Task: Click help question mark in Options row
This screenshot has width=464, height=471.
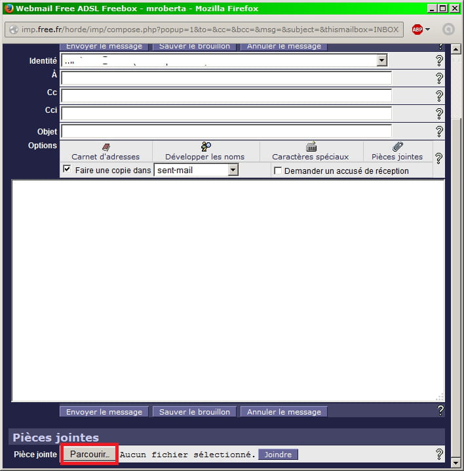Action: point(438,158)
